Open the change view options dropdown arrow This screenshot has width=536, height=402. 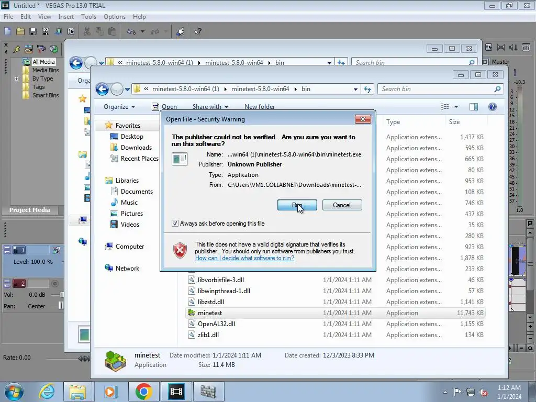coord(456,107)
